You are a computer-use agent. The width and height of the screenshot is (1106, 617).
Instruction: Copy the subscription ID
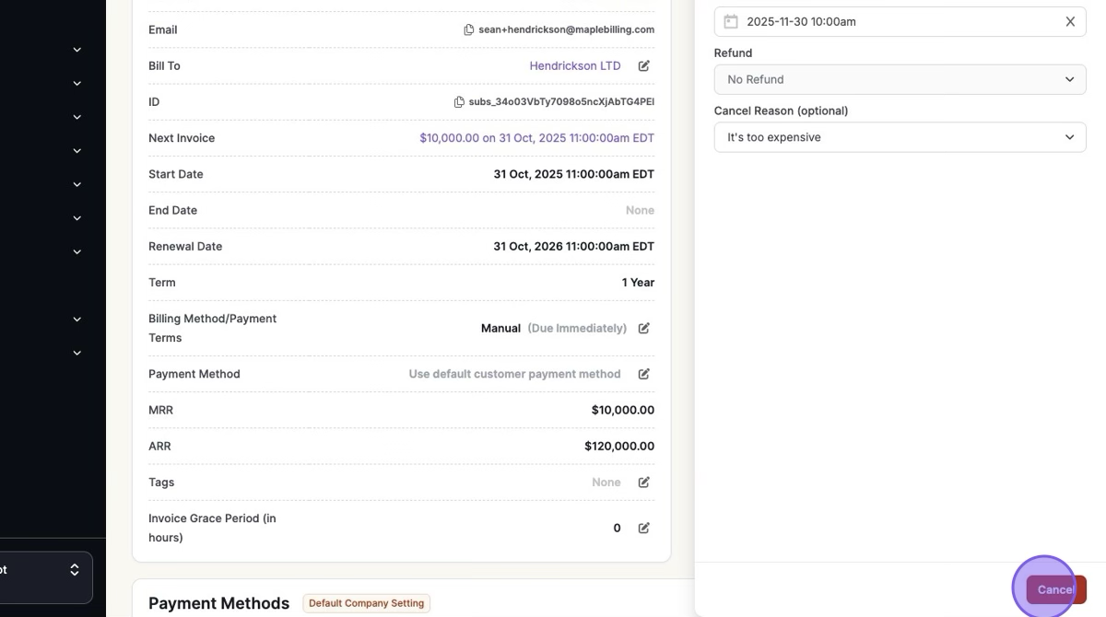click(x=459, y=102)
